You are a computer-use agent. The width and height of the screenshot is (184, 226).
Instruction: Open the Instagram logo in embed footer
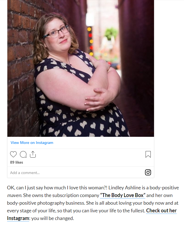coord(148,172)
